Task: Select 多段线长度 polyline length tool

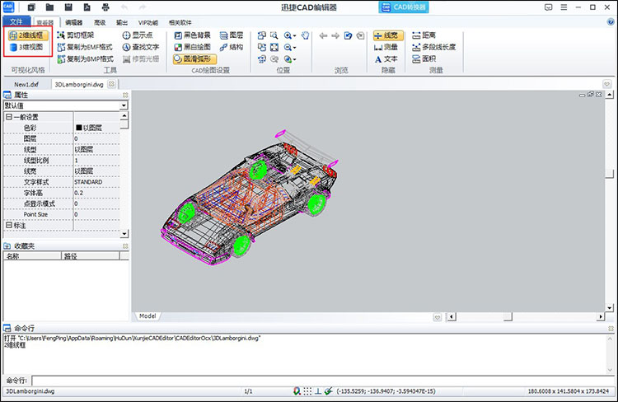Action: point(433,47)
